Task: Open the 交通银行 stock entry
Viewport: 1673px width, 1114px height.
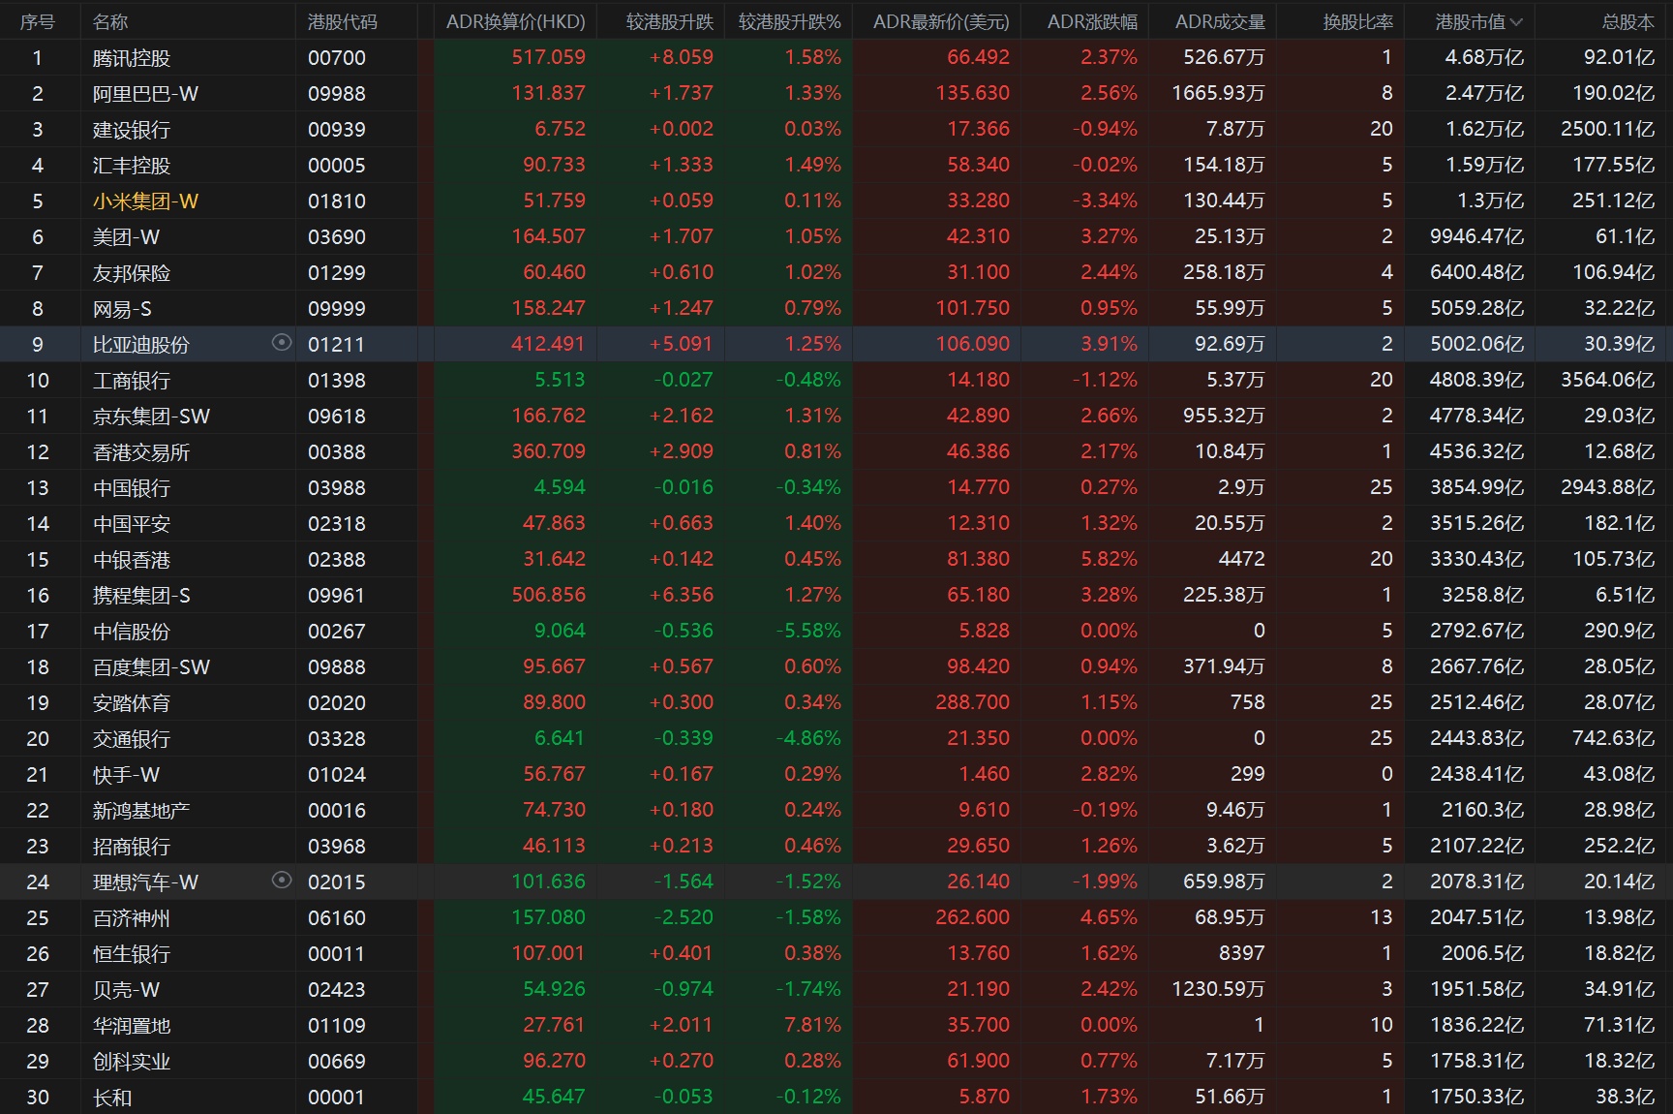Action: tap(132, 739)
